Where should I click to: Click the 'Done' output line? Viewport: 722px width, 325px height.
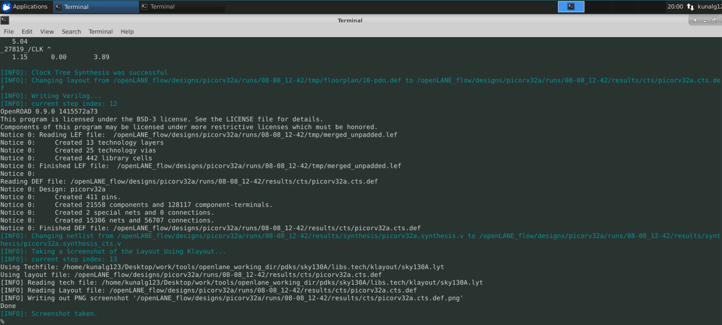tap(8, 306)
